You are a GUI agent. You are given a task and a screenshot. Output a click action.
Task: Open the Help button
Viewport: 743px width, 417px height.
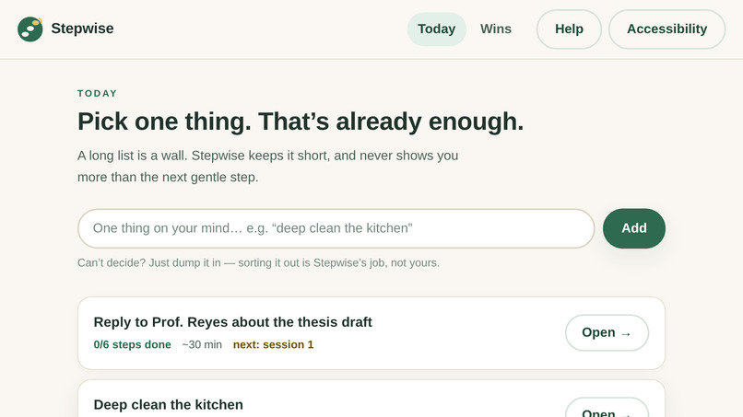[569, 29]
